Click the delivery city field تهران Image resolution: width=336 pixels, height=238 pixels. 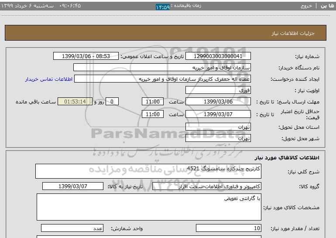point(218,138)
